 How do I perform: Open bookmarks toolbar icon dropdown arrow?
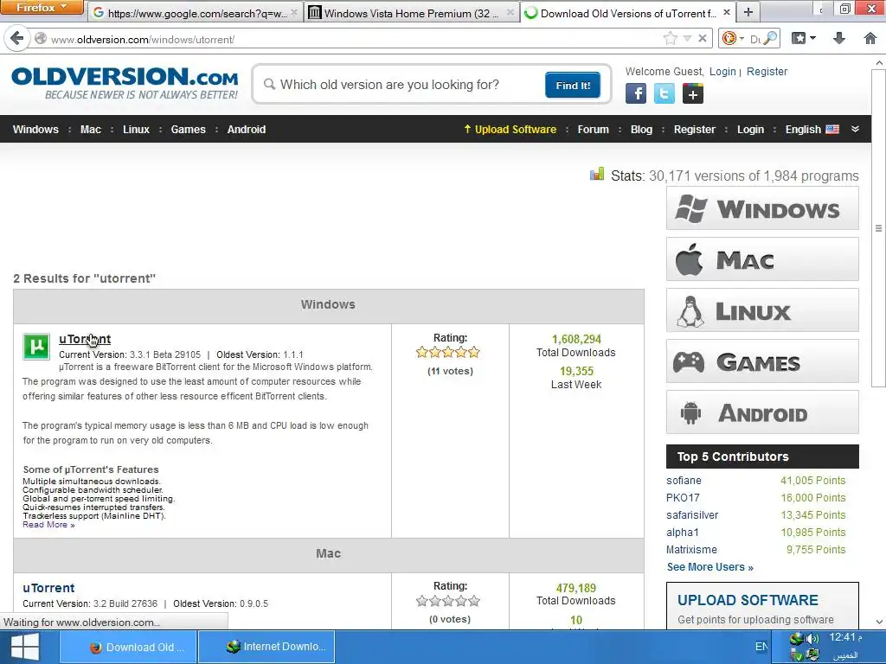(x=813, y=38)
